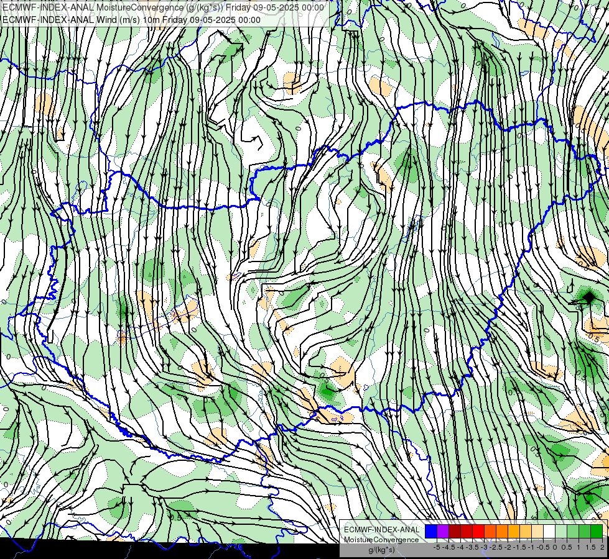The image size is (609, 559).
Task: Click the 'g/(kg*s)' unit label in the legend
Action: point(381,550)
